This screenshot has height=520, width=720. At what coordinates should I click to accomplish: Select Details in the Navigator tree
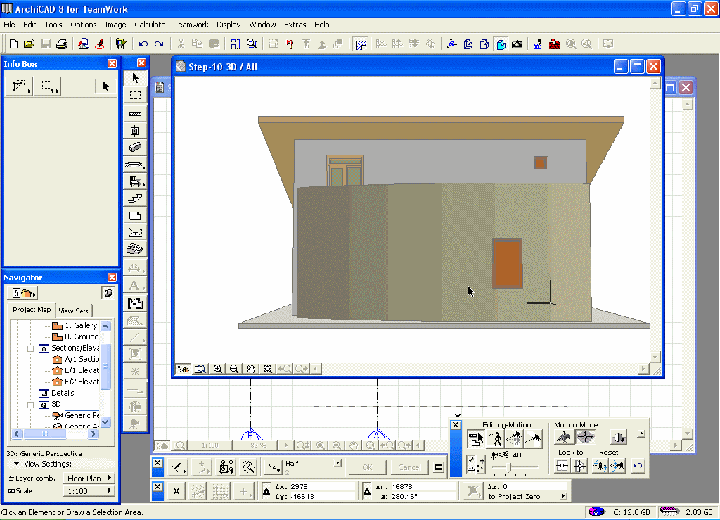(63, 393)
